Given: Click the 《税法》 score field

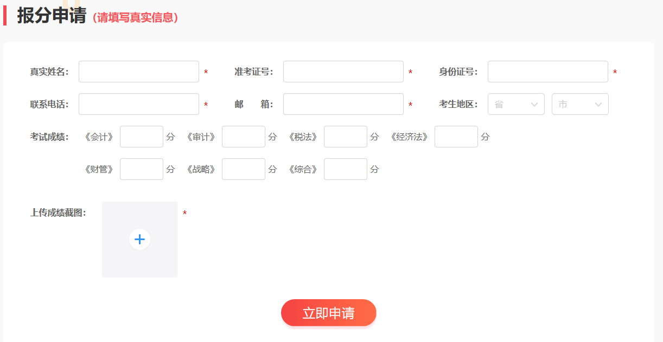Looking at the screenshot, I should pos(346,137).
